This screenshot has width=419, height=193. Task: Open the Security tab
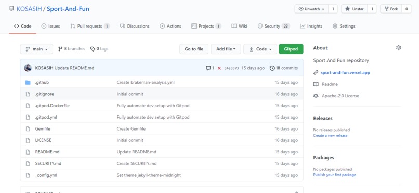273,26
